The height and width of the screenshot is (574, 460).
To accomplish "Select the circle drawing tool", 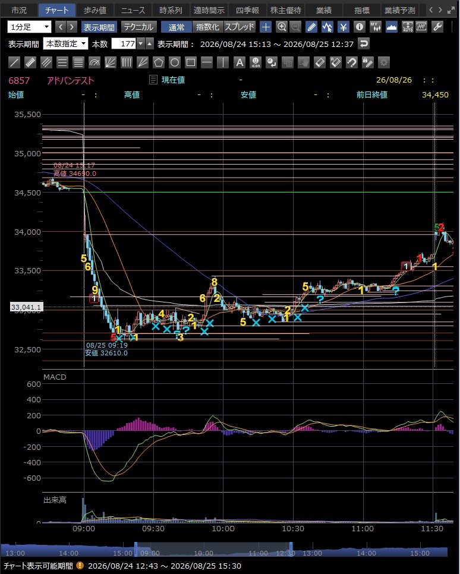I will click(x=175, y=62).
